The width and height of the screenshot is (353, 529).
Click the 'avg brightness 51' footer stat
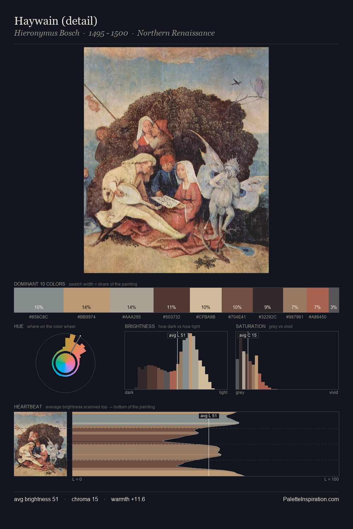(36, 499)
